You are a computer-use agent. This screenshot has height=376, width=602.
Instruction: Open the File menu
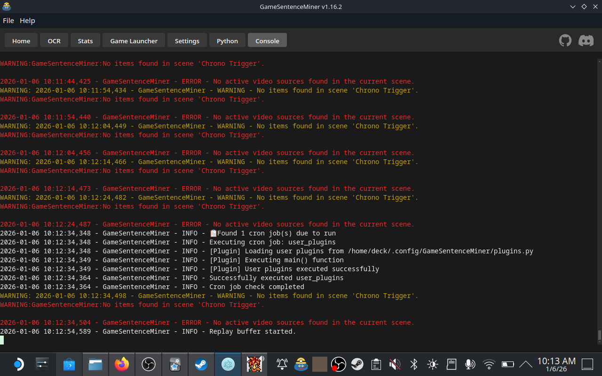point(8,20)
